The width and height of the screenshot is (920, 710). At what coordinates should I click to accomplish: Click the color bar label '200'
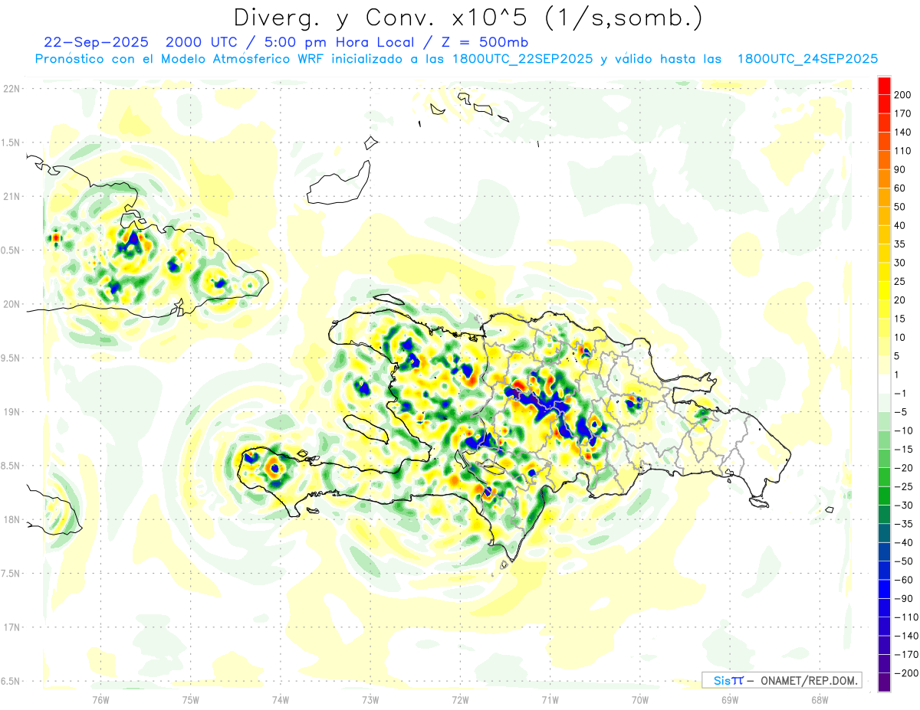(903, 95)
